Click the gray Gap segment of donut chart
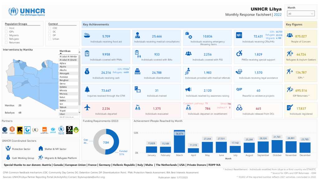319x181 pixels. 97,142
